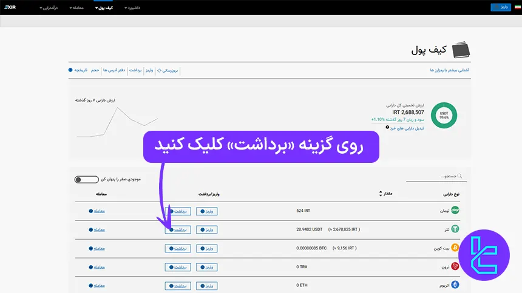Image resolution: width=522 pixels, height=293 pixels.
Task: Open the دفتر آدرس ها tab
Action: click(x=114, y=70)
